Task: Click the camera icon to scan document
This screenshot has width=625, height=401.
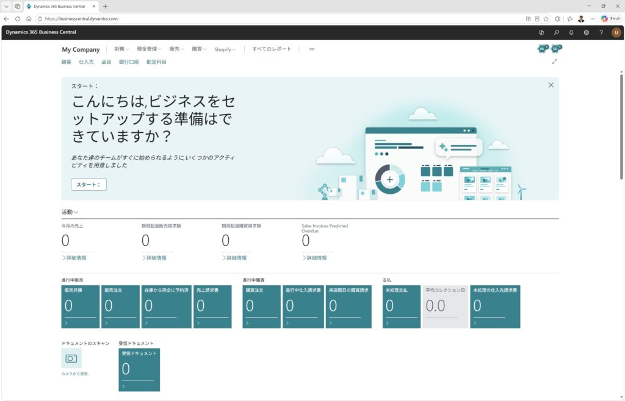Action: coord(71,358)
